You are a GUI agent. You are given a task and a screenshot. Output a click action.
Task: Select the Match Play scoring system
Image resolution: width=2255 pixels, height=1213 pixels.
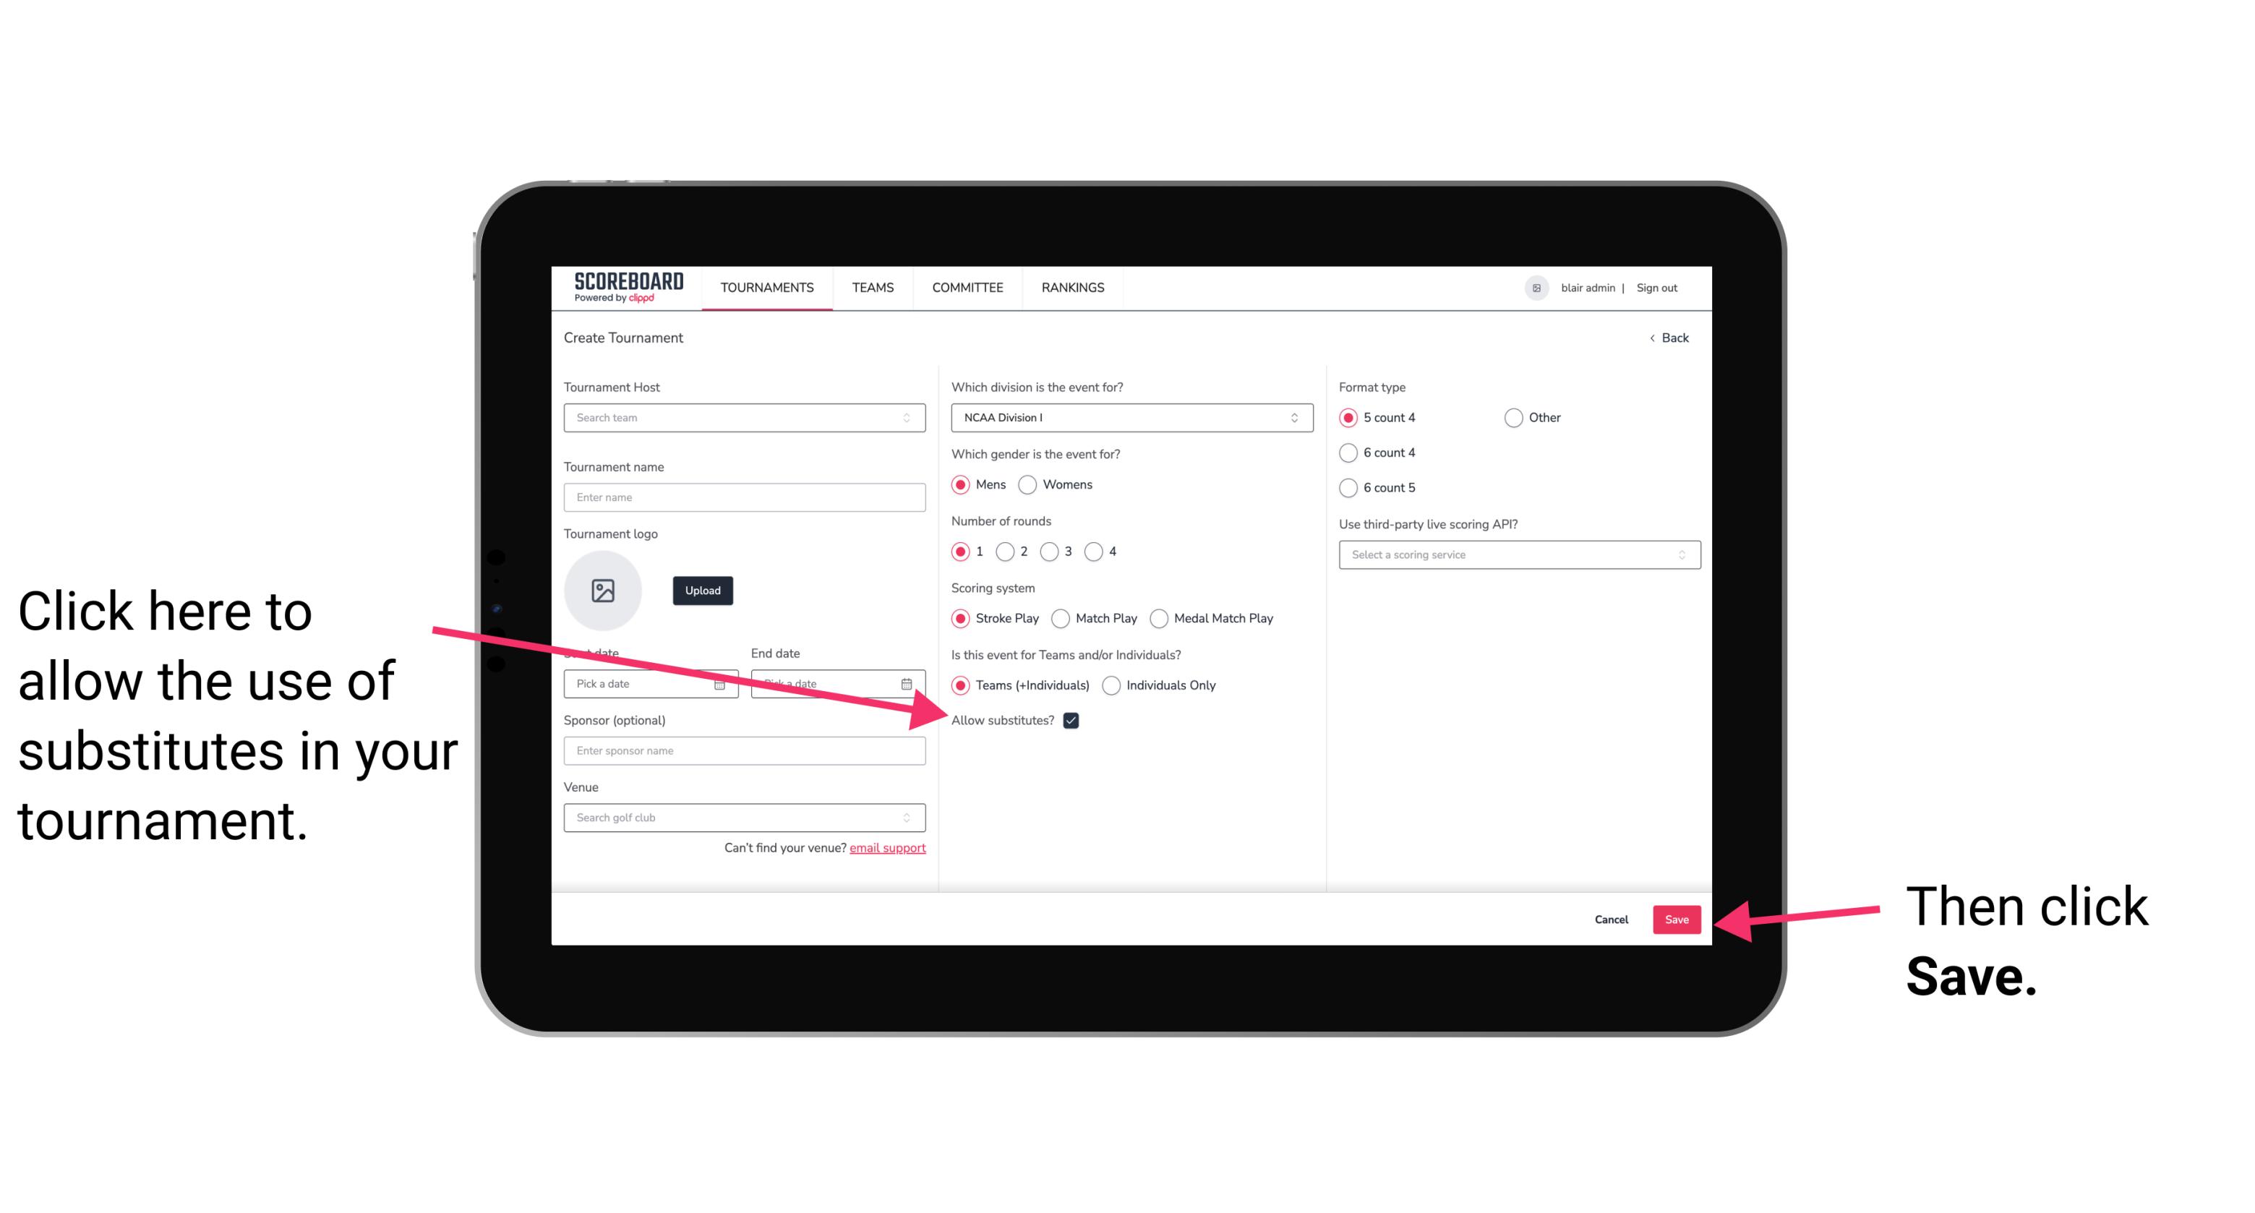(1062, 617)
